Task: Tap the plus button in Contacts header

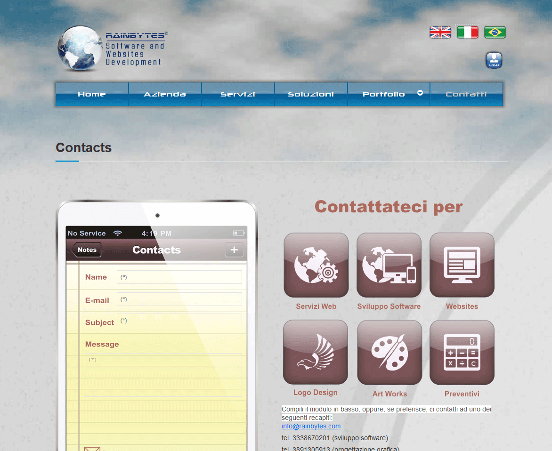Action: [234, 250]
